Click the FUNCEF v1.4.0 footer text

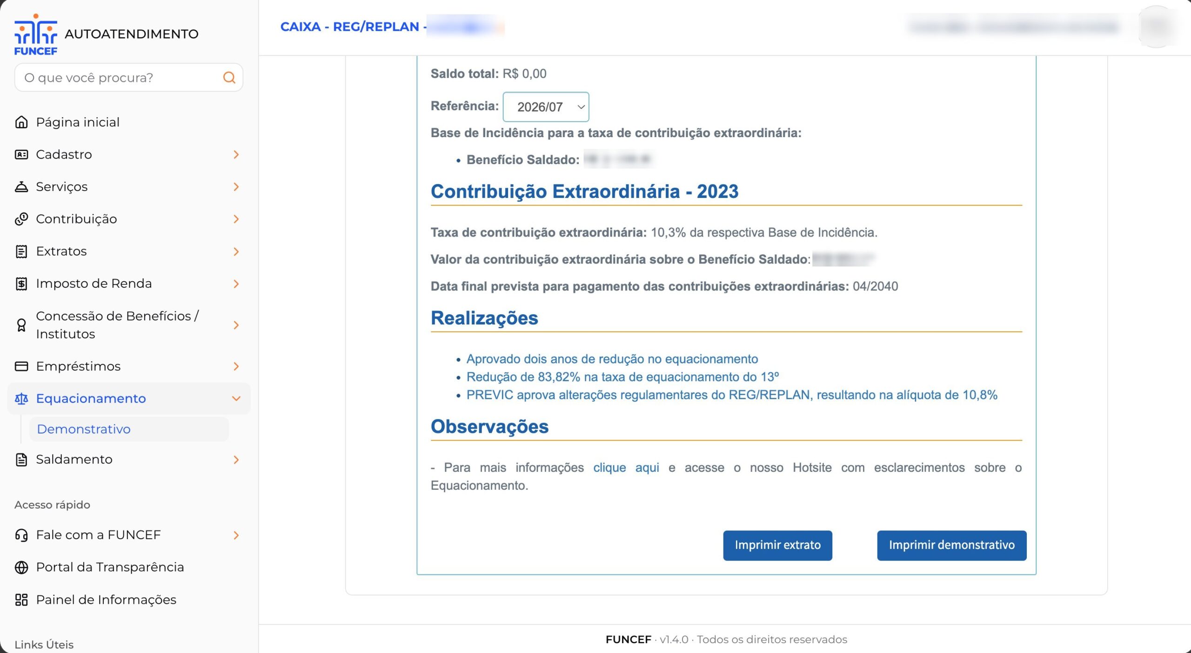point(726,640)
